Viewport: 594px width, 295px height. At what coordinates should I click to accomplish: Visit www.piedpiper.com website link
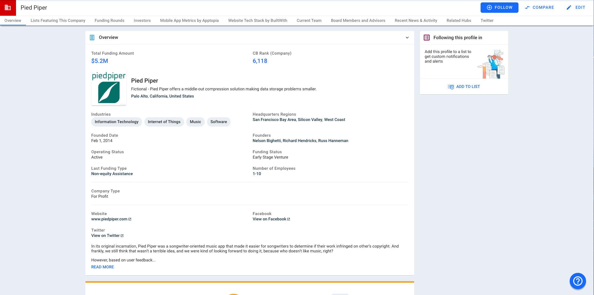coord(109,219)
